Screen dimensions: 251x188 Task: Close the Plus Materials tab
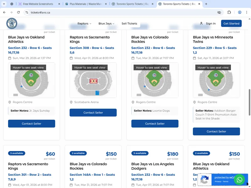106,4
